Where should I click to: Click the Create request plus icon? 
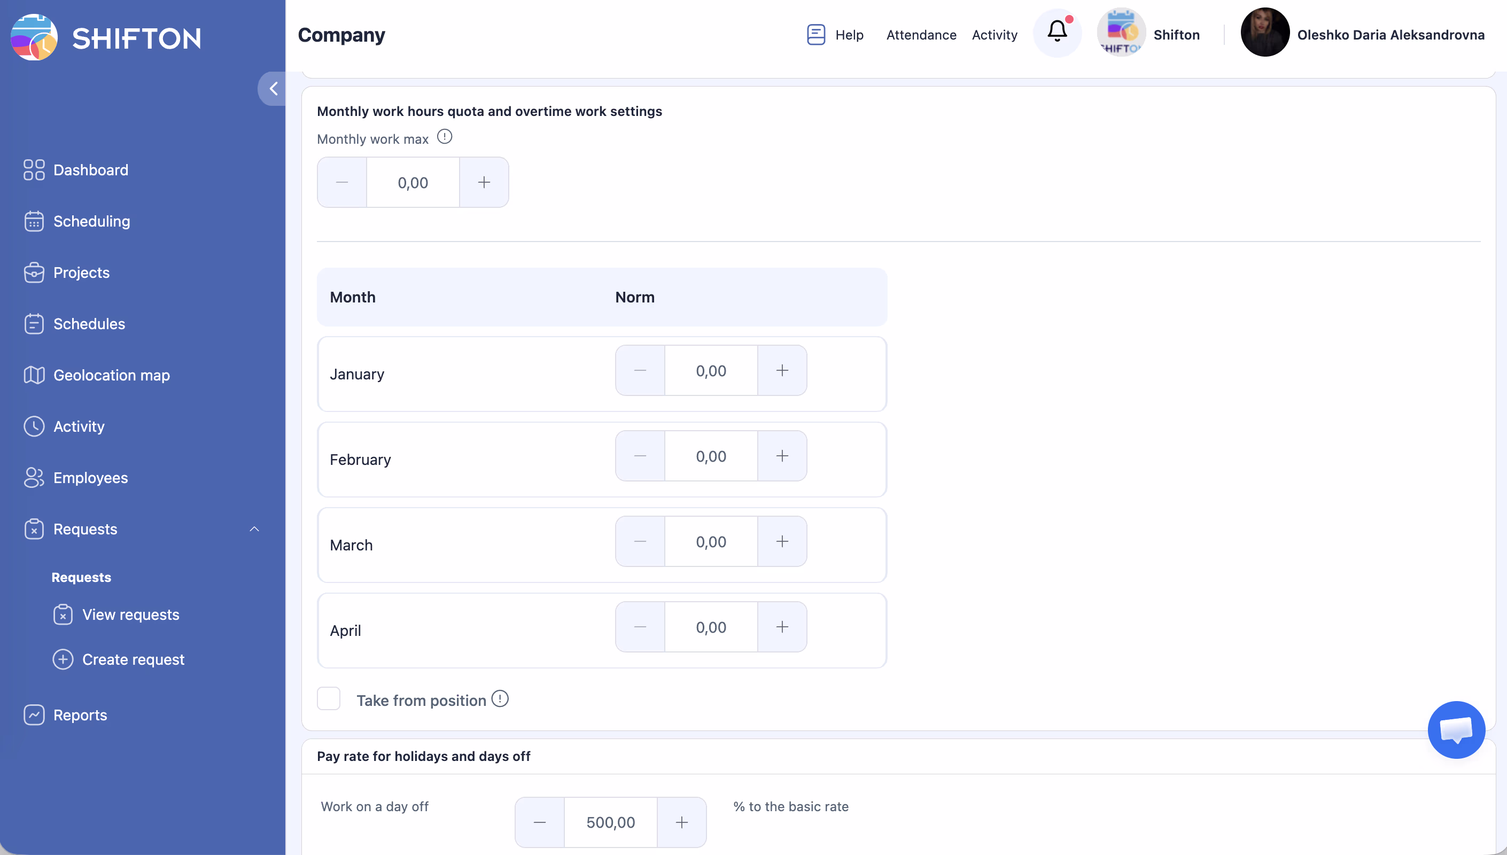click(x=63, y=659)
